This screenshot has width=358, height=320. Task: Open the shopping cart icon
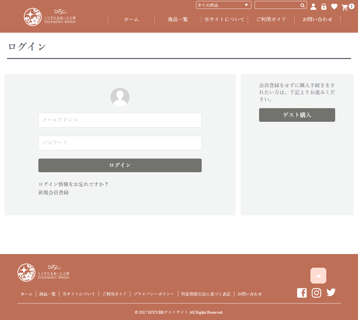tap(345, 7)
